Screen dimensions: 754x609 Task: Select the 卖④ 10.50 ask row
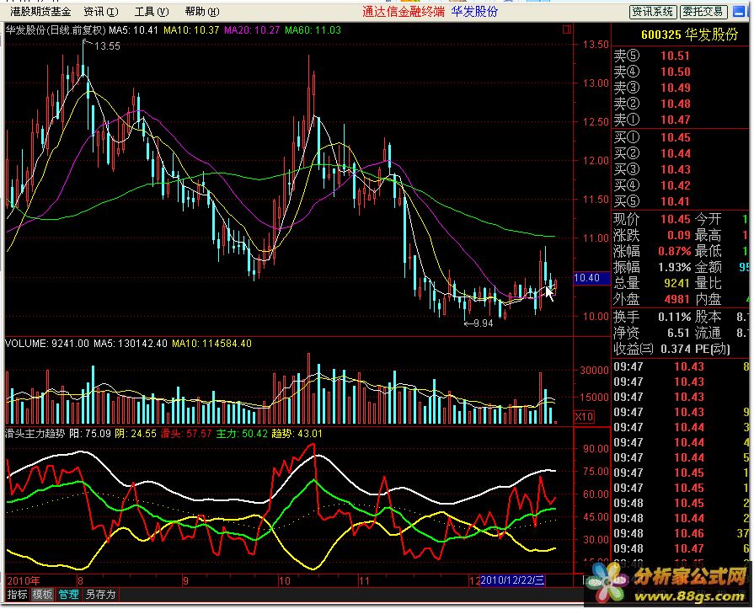[x=681, y=72]
